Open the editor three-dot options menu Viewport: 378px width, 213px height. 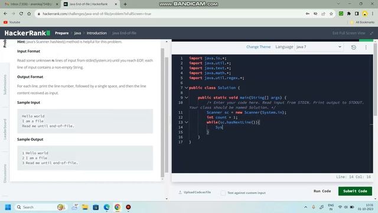(x=366, y=47)
